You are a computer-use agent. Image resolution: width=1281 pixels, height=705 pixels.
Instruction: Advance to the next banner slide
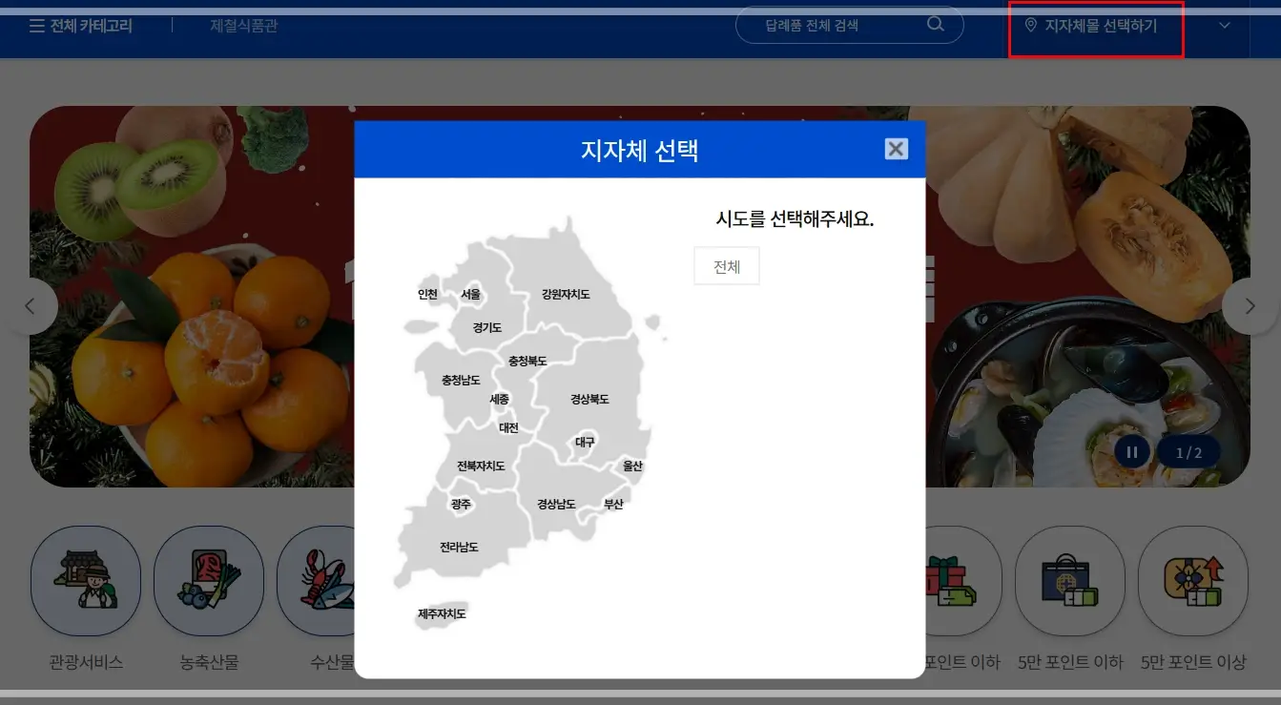[x=1250, y=305]
